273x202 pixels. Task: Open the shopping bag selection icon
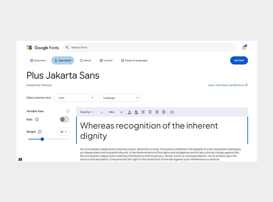click(244, 47)
